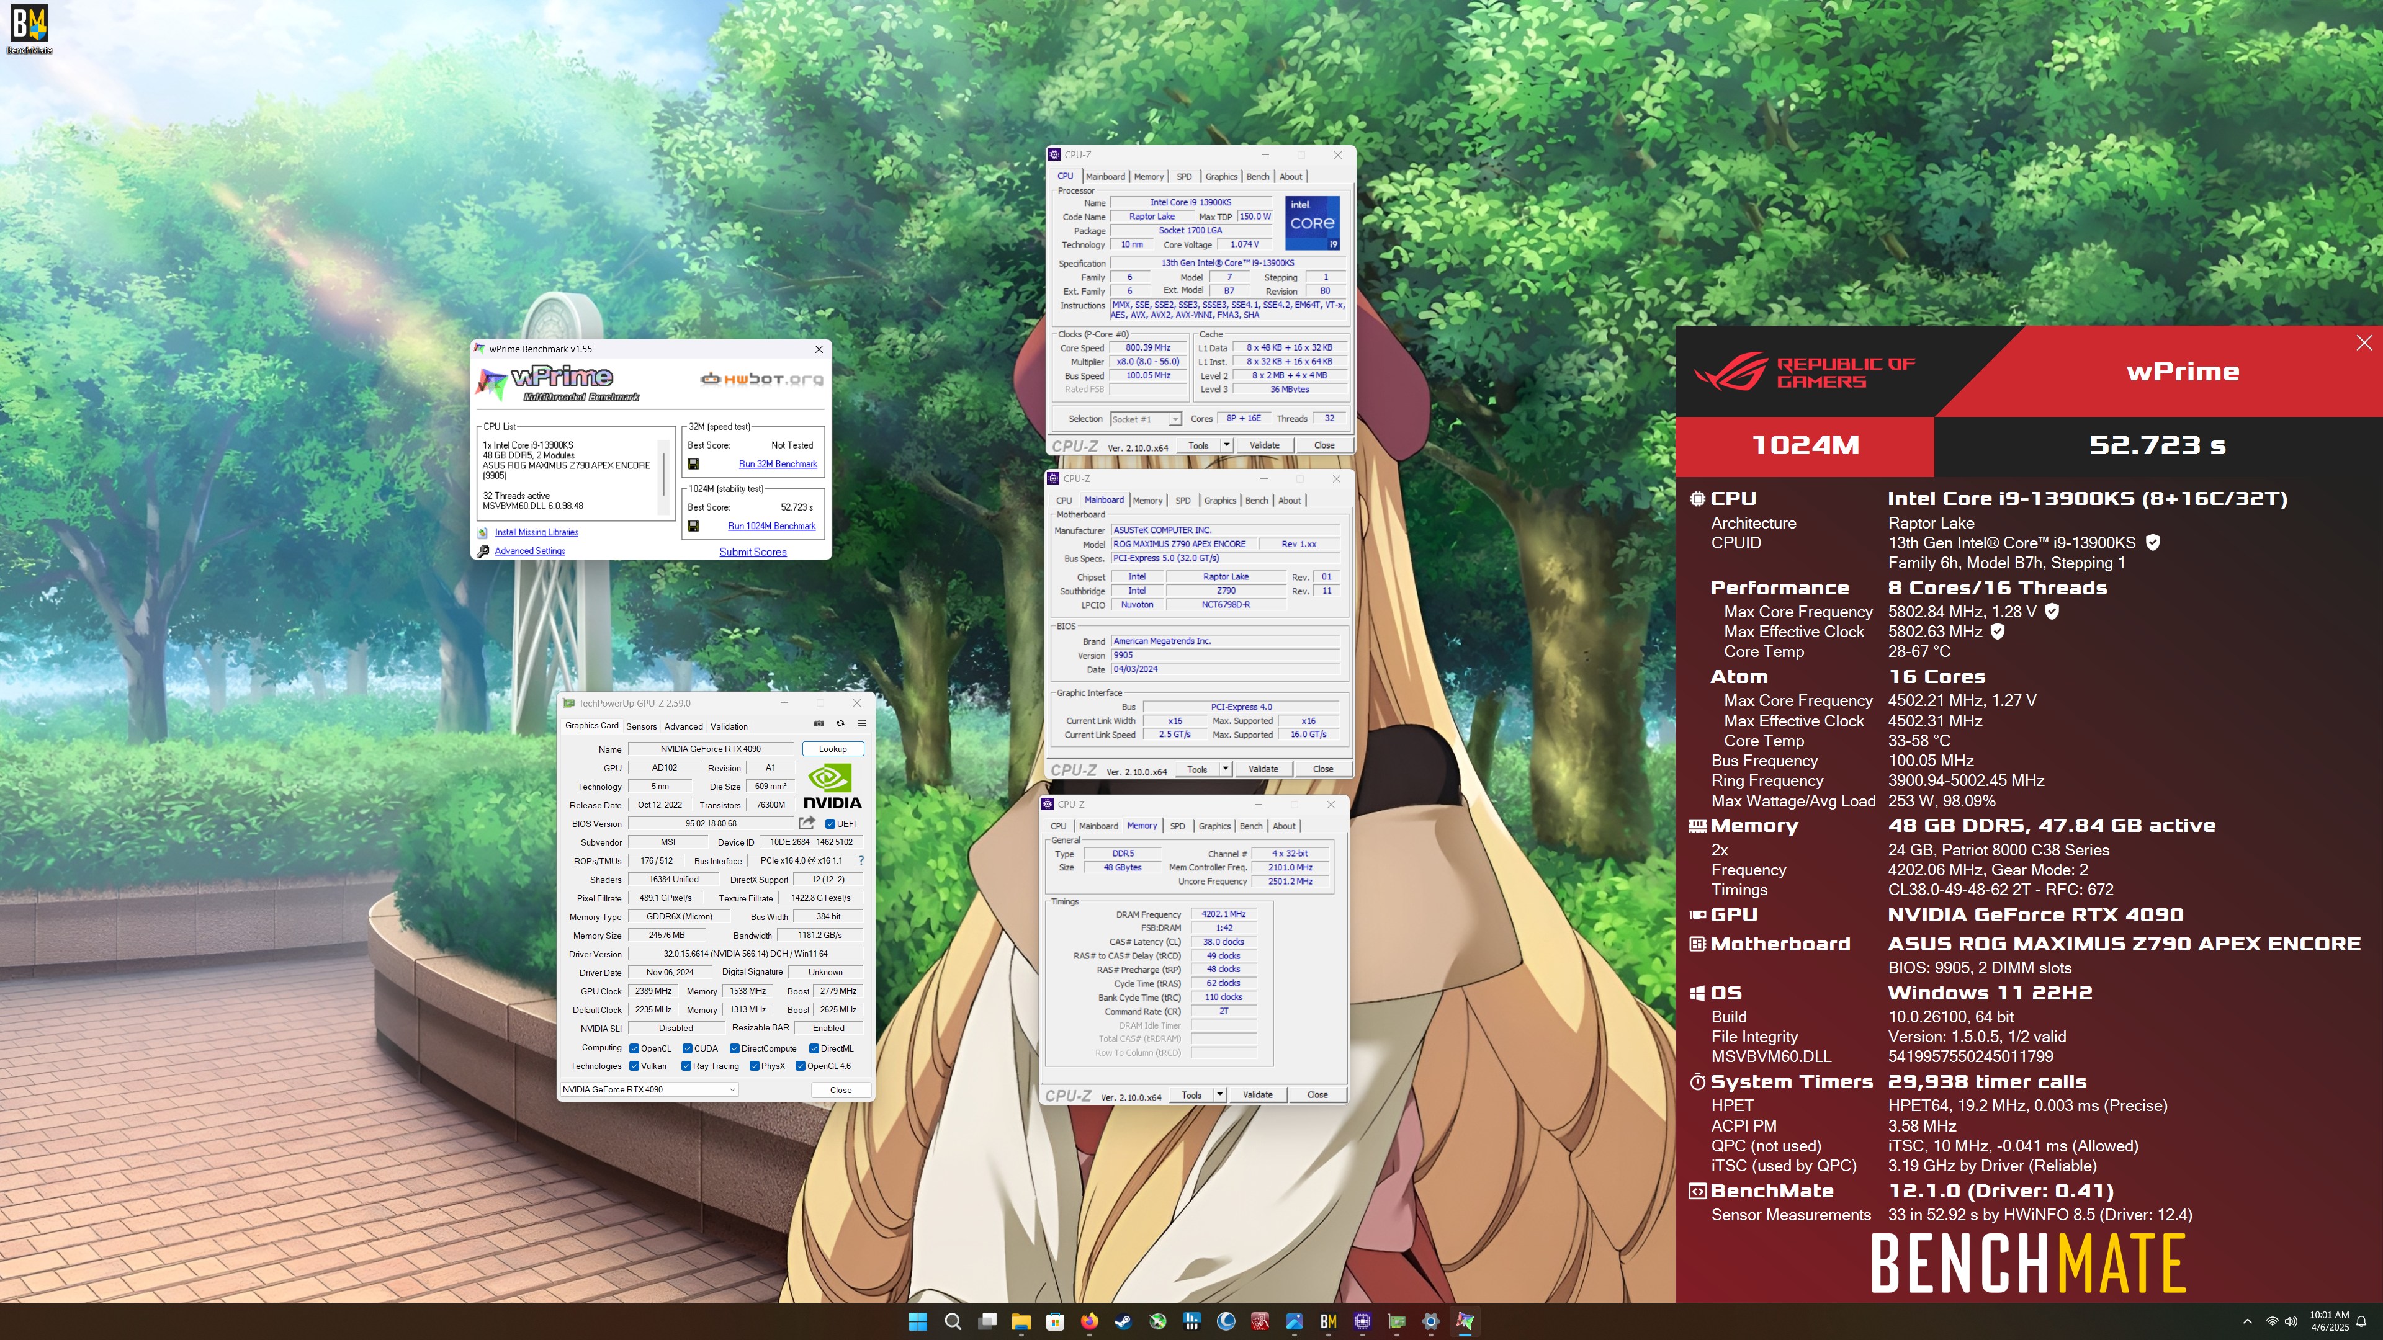This screenshot has width=2383, height=1340.
Task: Open the Validation tab in GPU-Z
Action: [x=729, y=727]
